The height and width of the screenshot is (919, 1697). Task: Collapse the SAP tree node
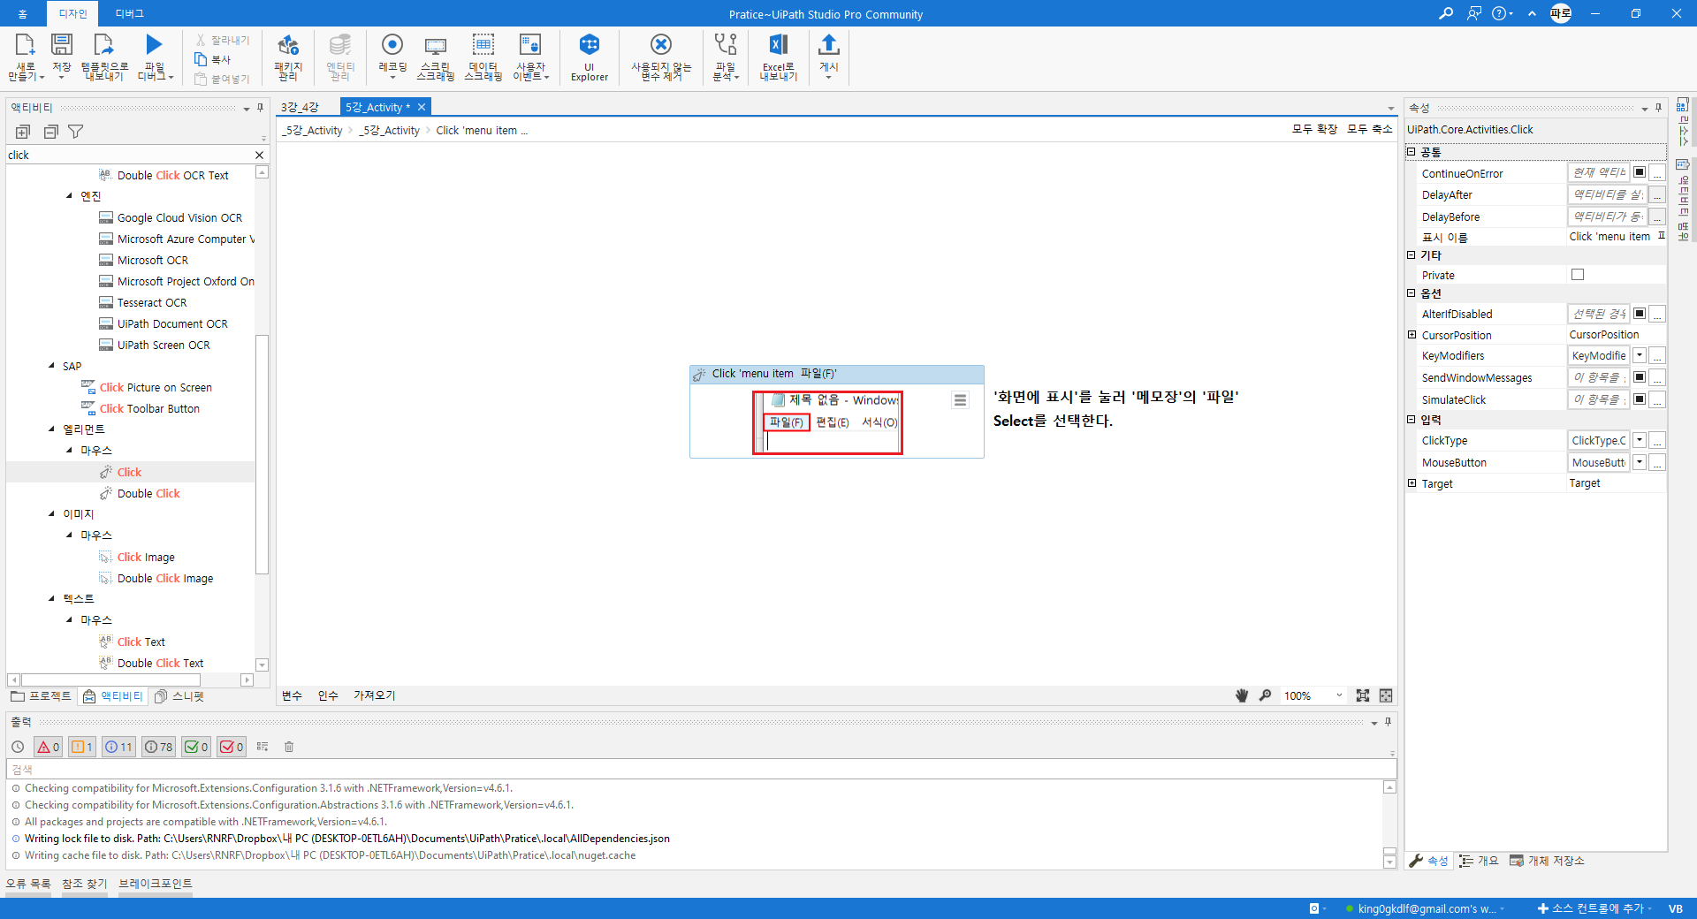click(51, 366)
